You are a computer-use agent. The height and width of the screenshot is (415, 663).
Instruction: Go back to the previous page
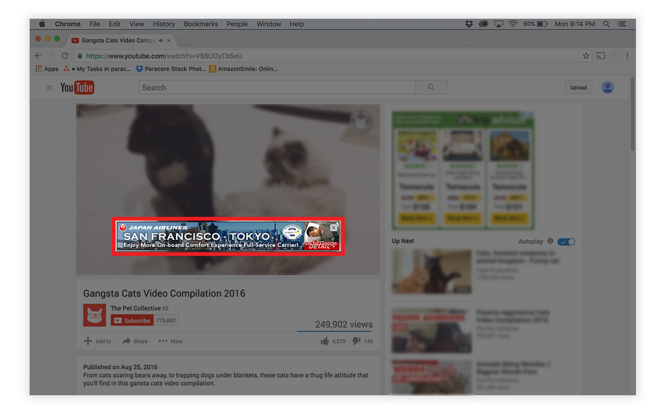pos(38,56)
